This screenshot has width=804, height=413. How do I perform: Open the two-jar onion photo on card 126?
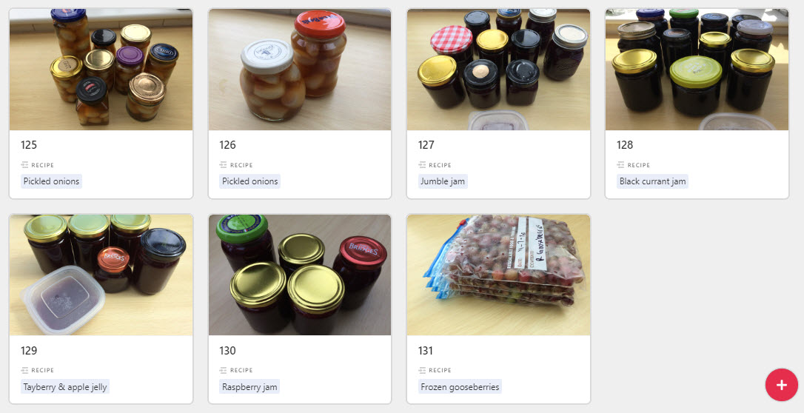click(299, 69)
